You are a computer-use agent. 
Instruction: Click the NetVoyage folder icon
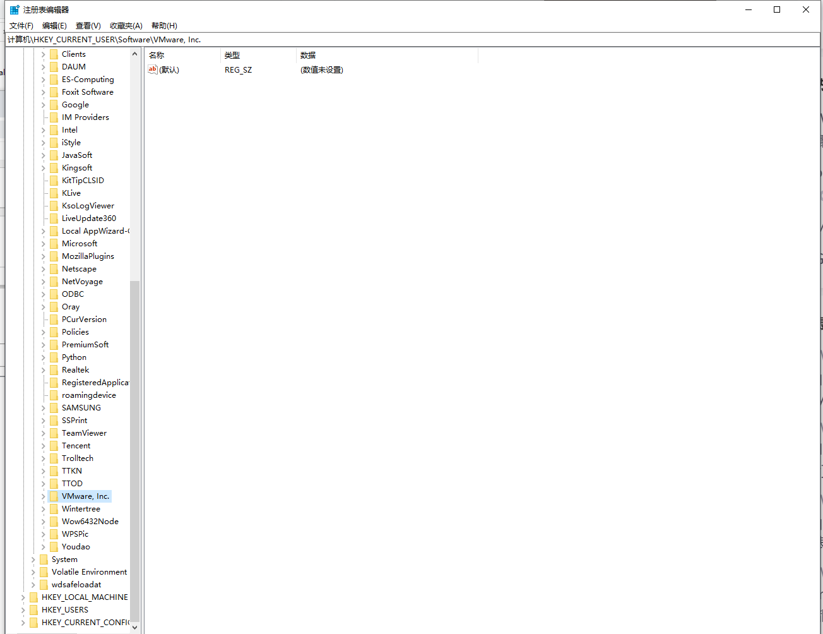point(54,282)
